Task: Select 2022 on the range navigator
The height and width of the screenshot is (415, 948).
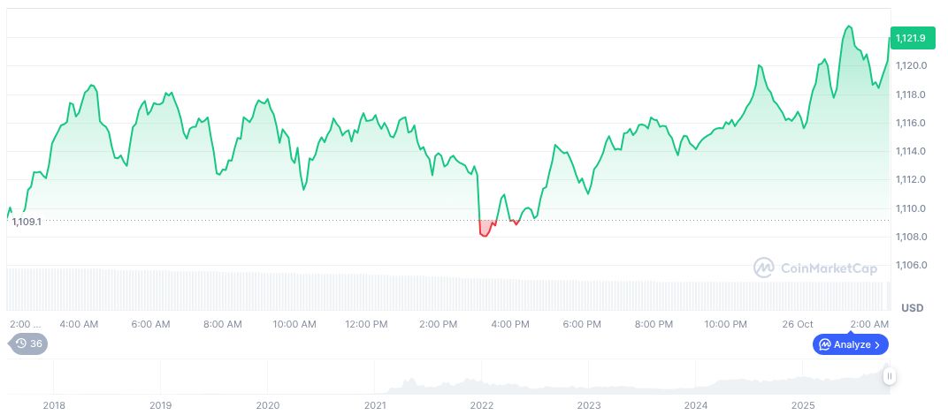Action: pos(481,405)
